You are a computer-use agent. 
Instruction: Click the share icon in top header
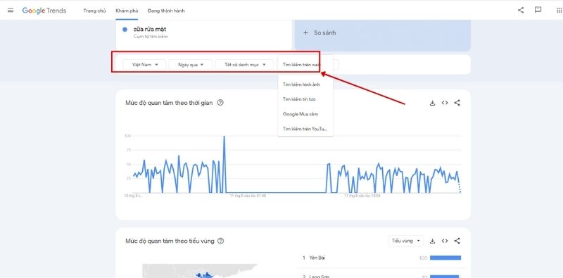521,10
